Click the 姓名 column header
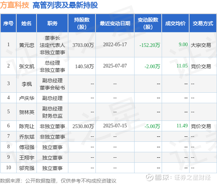The height and width of the screenshot is (184, 217). click(x=26, y=23)
